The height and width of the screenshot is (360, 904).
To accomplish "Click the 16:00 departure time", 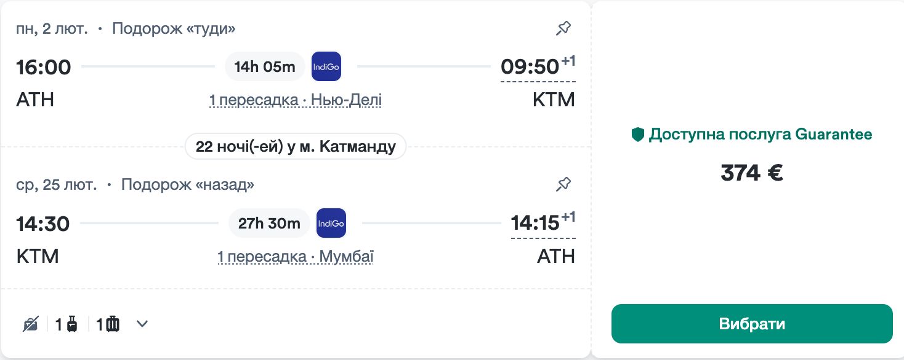I will (x=44, y=67).
